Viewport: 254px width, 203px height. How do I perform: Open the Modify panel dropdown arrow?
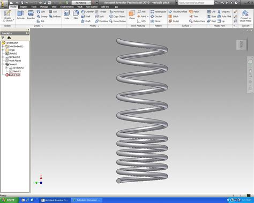point(98,26)
